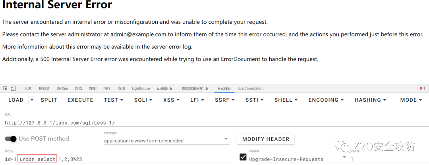This screenshot has width=429, height=165.
Task: Click the MODIFY HEADER button
Action: [x=266, y=139]
